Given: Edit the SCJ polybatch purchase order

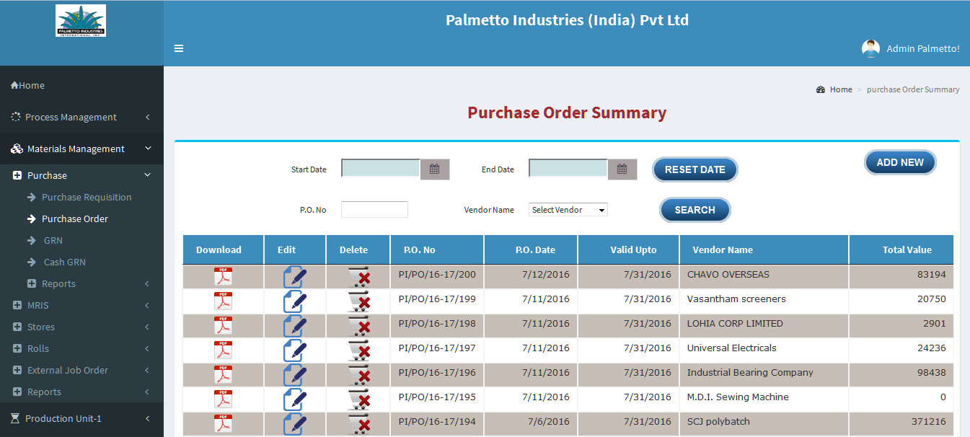Looking at the screenshot, I should (295, 425).
